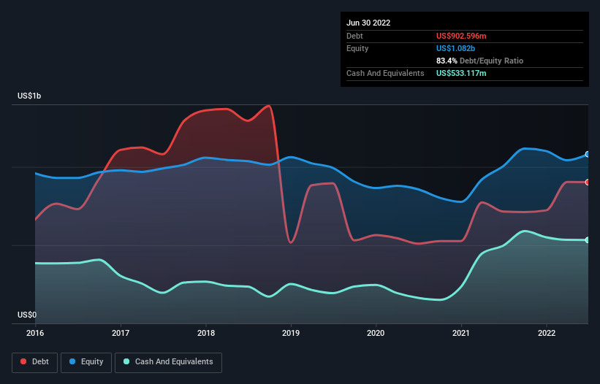Click the 2019 x-axis label
600x384 pixels.
[291, 333]
